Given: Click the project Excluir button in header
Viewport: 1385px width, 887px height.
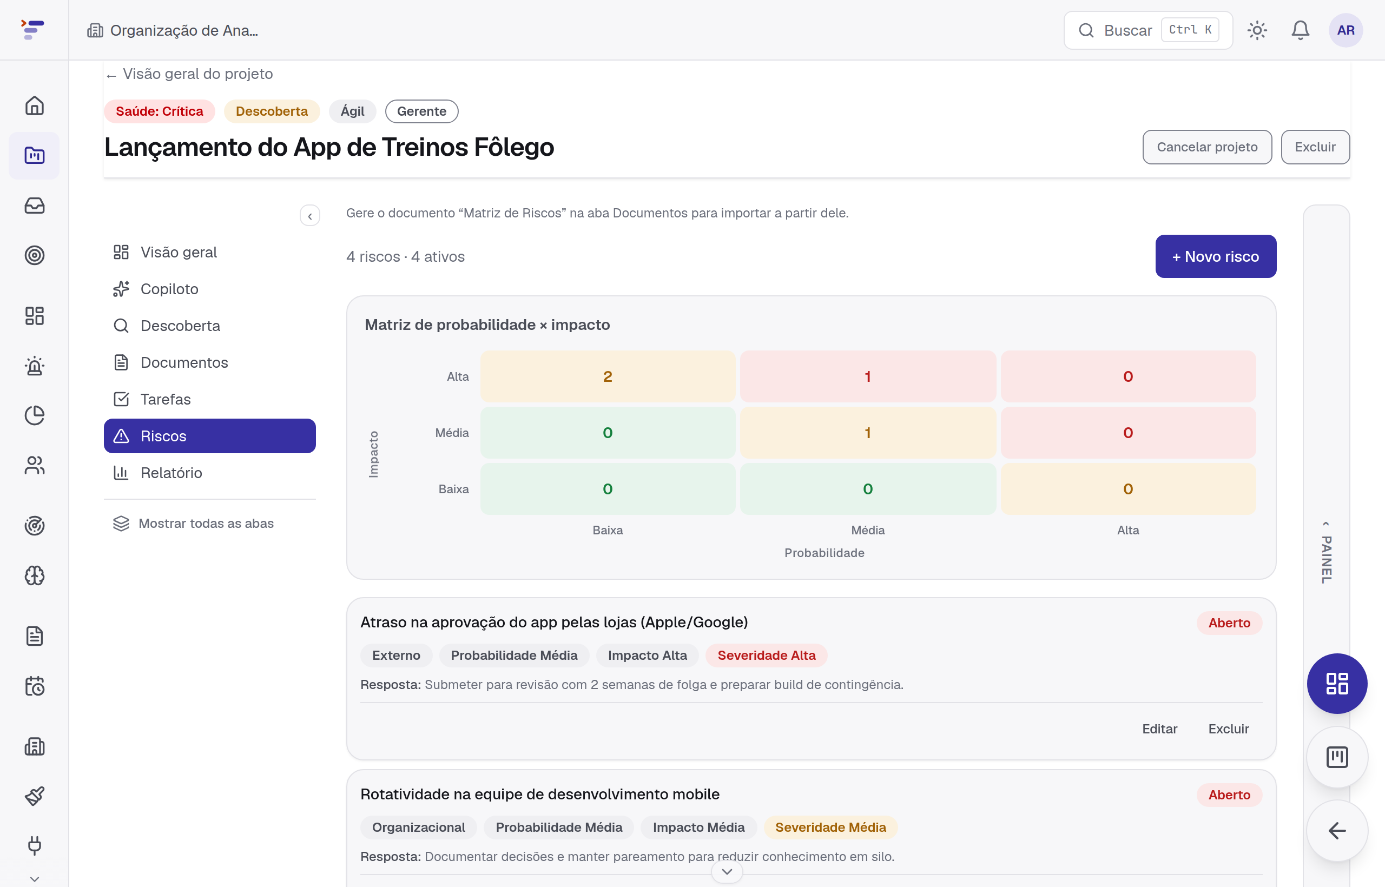Looking at the screenshot, I should click(x=1315, y=147).
